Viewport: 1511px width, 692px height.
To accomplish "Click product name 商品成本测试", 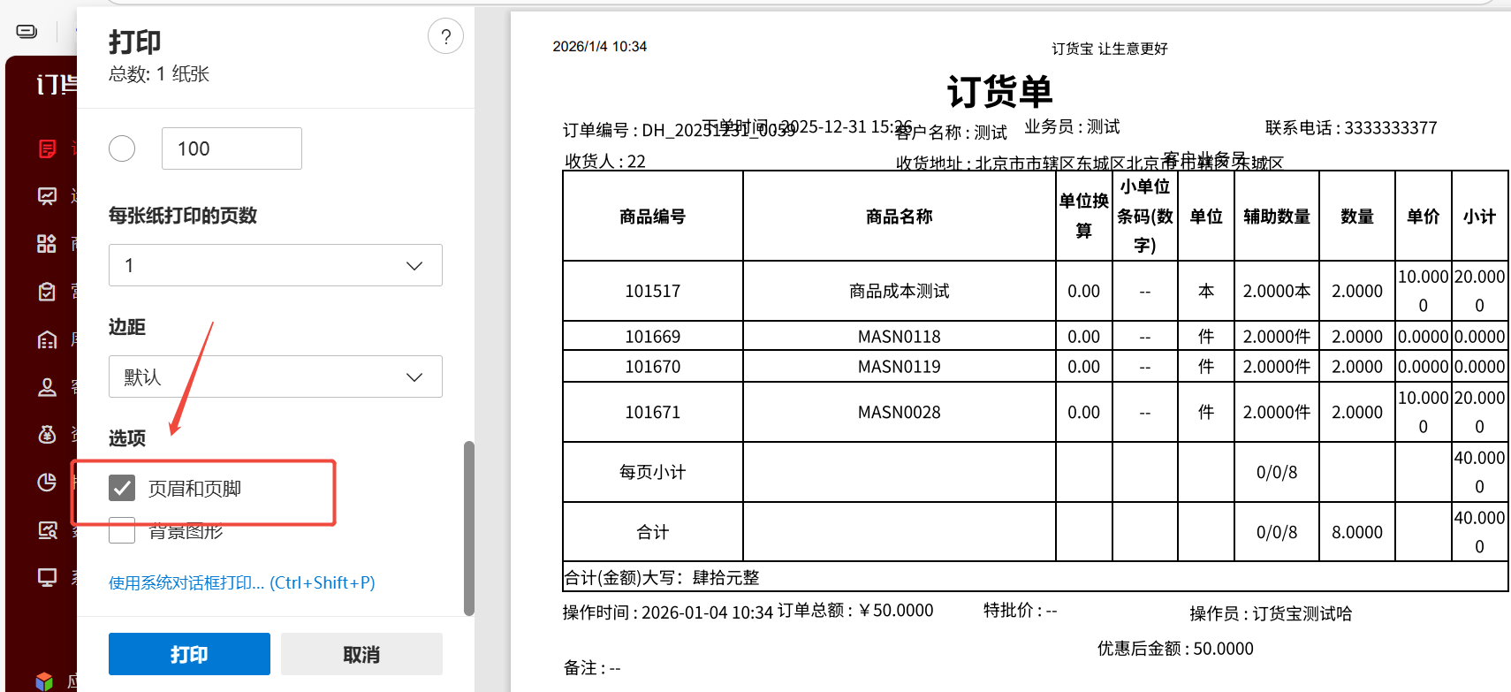I will point(900,291).
